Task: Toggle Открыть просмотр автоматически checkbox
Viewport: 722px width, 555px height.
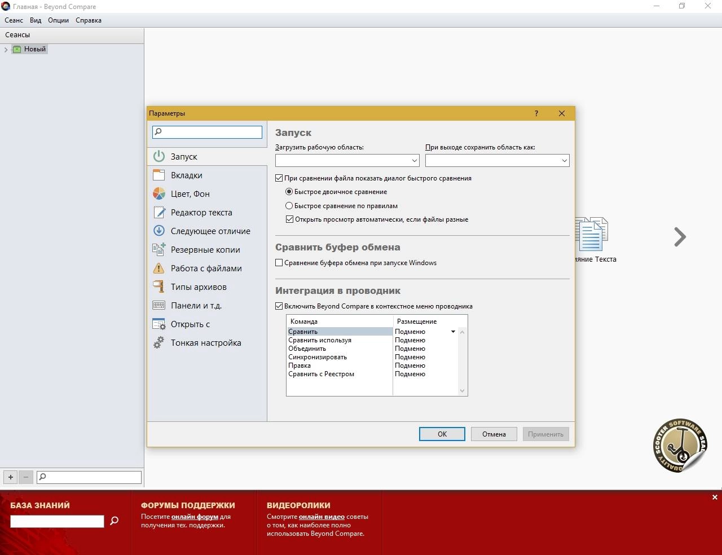Action: [289, 219]
